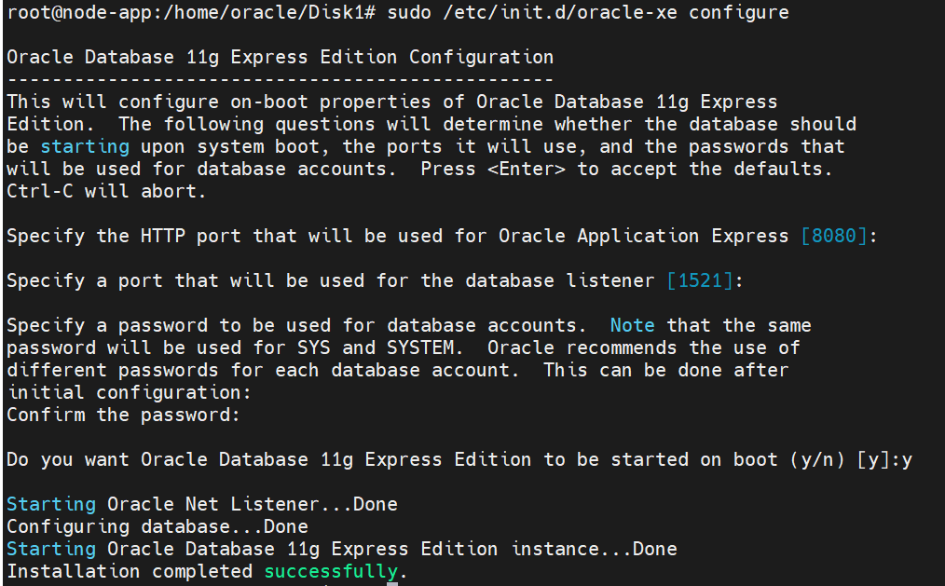Click the line beginning 'This will configure on-boot'

coord(391,102)
